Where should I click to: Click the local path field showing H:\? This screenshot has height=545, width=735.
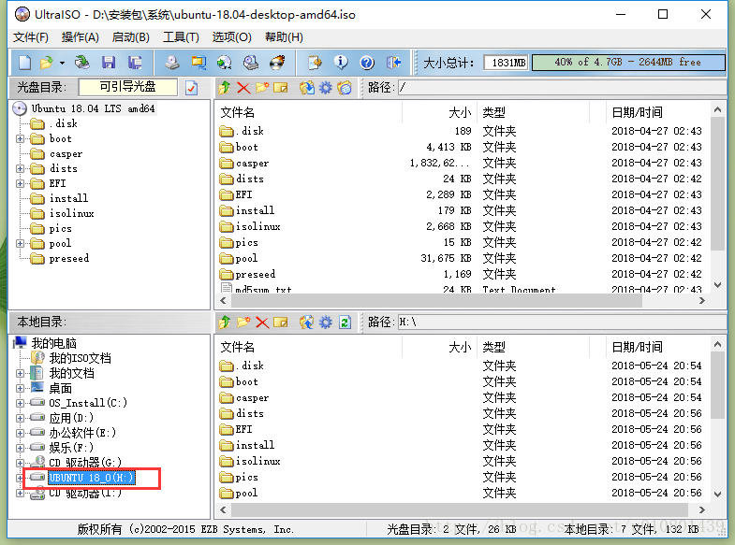click(x=563, y=323)
